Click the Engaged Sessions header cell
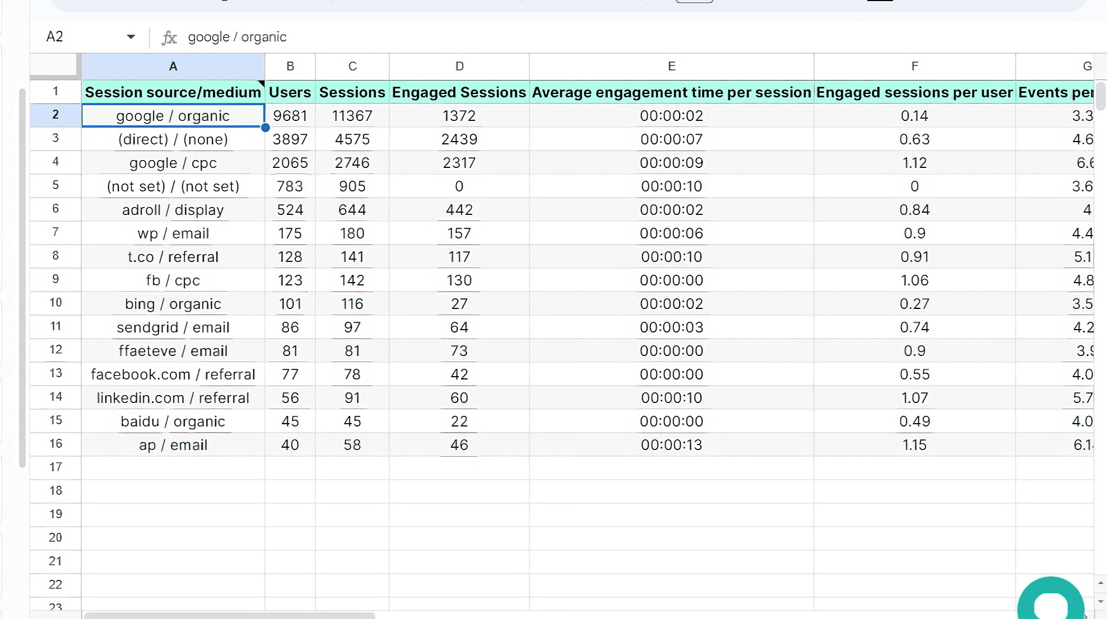The height and width of the screenshot is (619, 1107). pos(459,92)
